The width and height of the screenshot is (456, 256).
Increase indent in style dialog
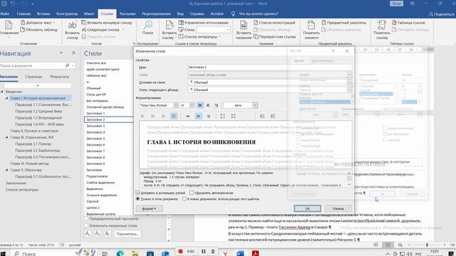point(272,116)
